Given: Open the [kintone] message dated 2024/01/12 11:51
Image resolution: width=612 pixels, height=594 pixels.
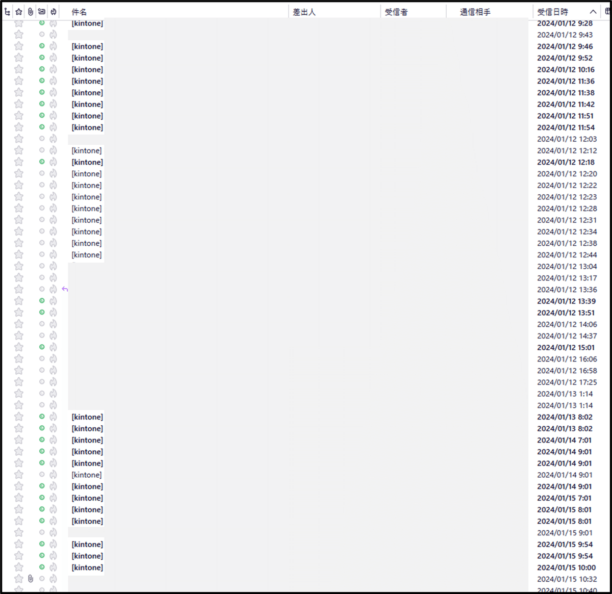Looking at the screenshot, I should [x=87, y=116].
